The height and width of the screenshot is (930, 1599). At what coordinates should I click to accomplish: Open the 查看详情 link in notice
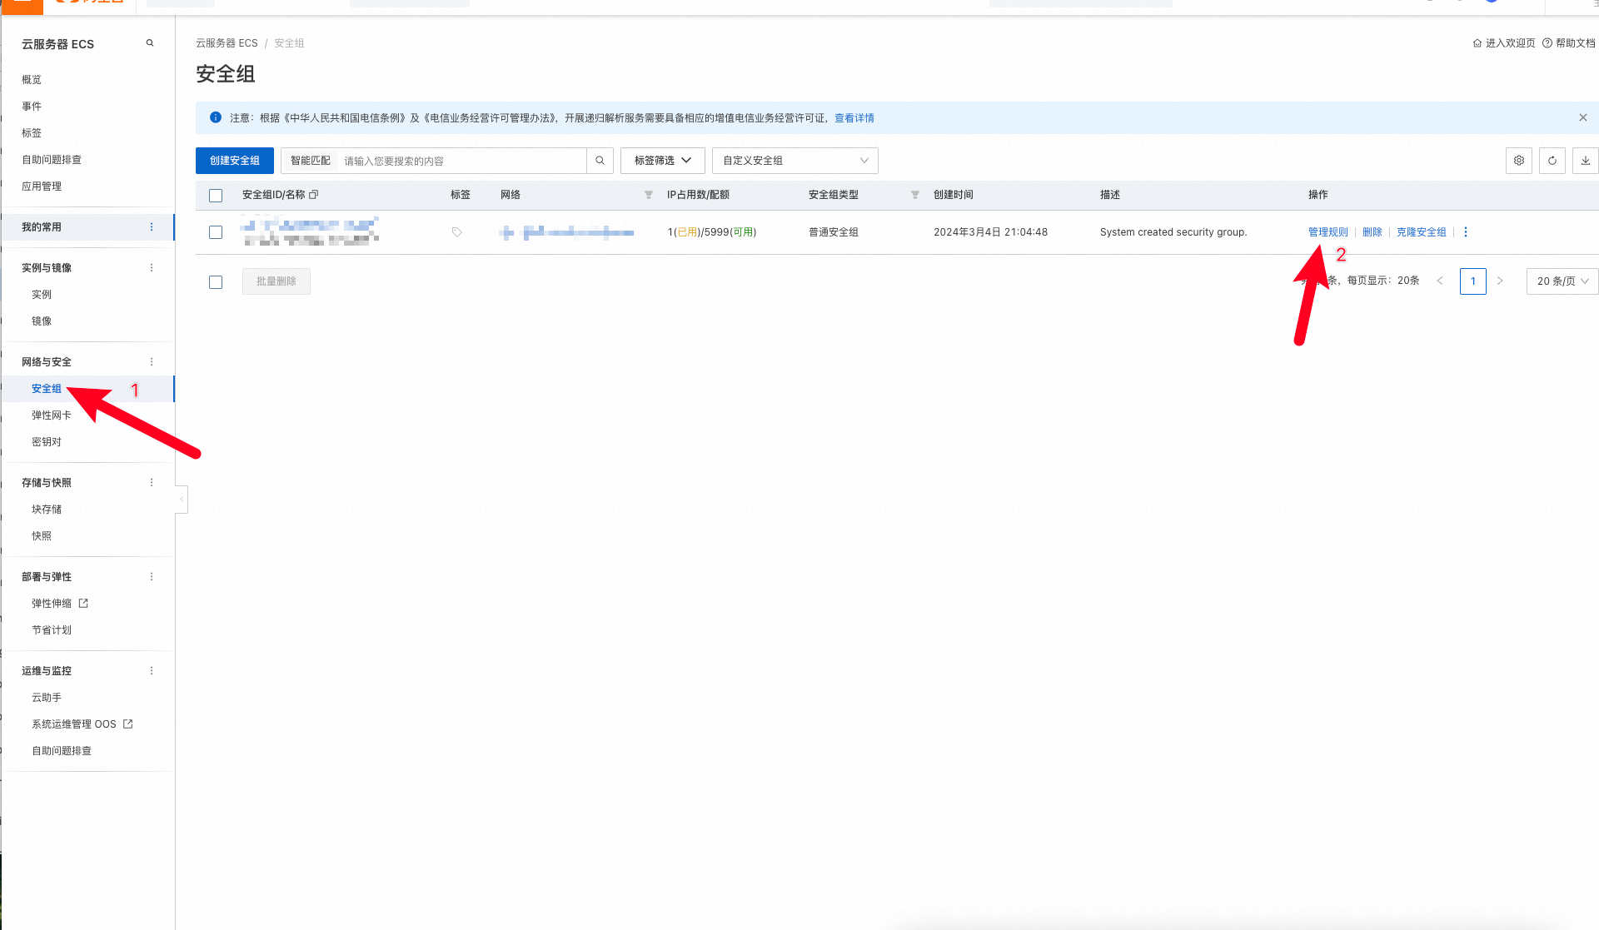coord(854,118)
